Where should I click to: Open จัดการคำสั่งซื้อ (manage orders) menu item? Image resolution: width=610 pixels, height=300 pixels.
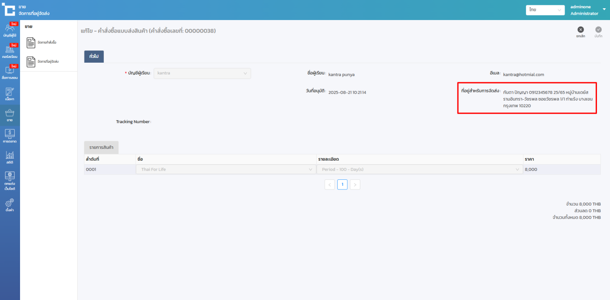coord(41,43)
